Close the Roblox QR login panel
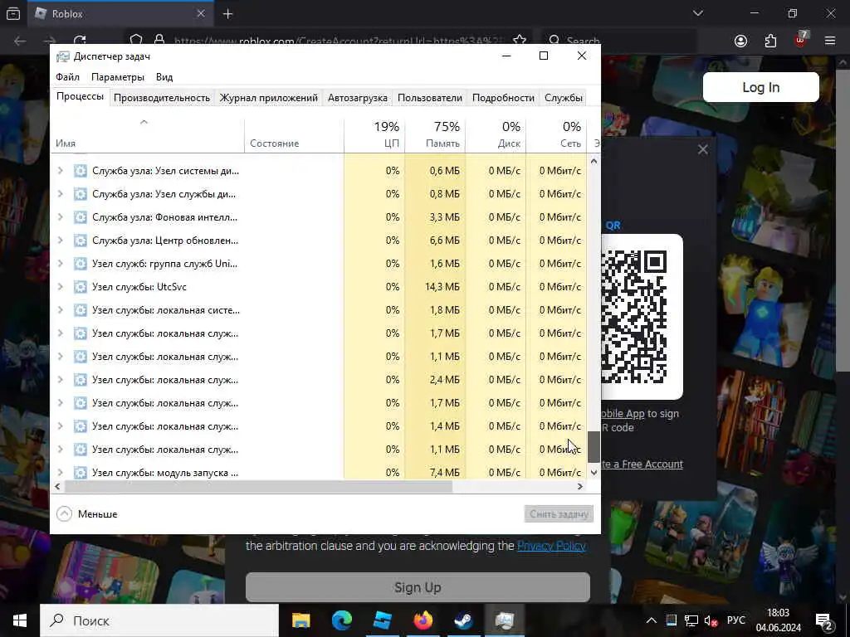Viewport: 850px width, 637px height. [x=702, y=149]
